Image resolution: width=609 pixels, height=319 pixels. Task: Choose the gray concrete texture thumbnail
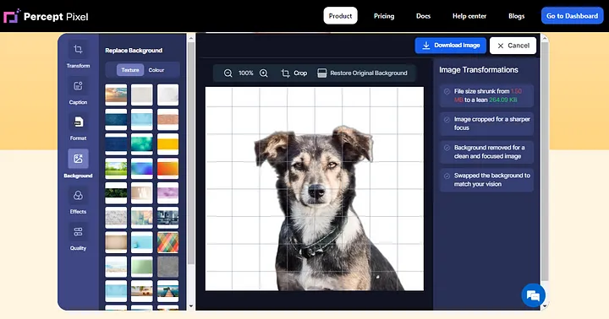(x=167, y=267)
